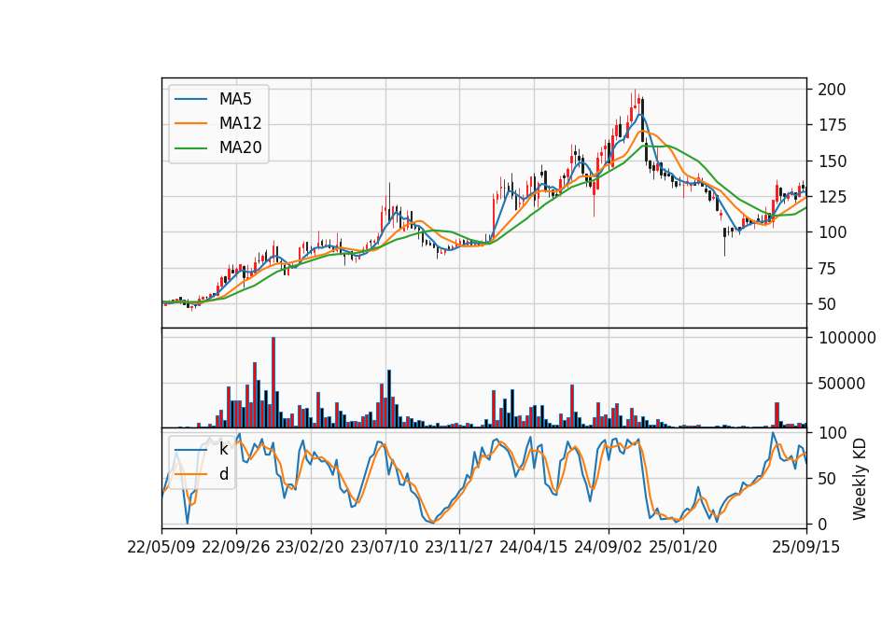Click the Weekly KD axis label
Screen dimensions: 896x644
pos(860,479)
